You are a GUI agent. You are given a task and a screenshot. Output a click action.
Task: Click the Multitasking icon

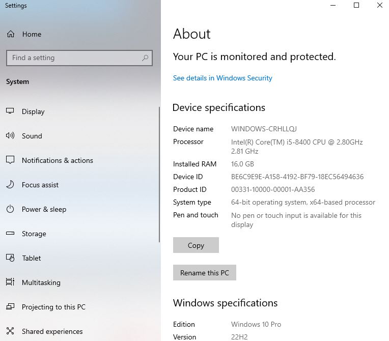[10, 282]
